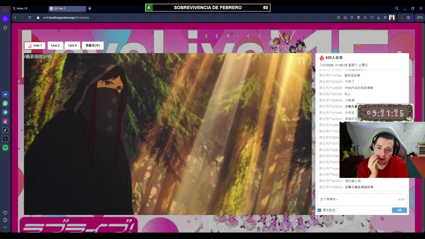Viewport: 425px width, 239px height.
Task: Click chat message 演出这么强
Action: (x=353, y=181)
